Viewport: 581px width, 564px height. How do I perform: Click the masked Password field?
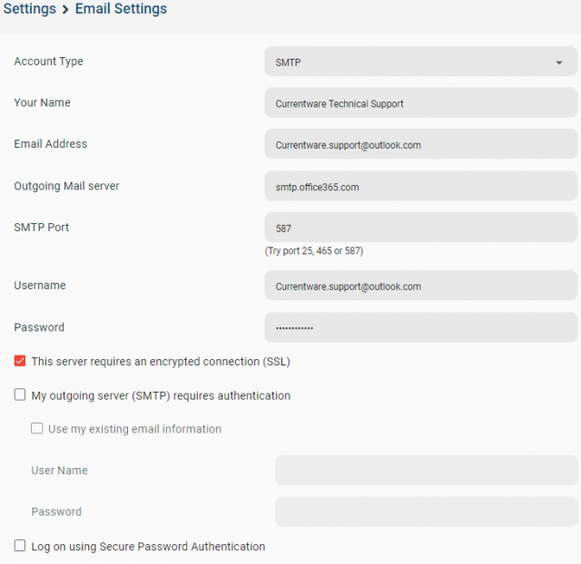coord(420,327)
